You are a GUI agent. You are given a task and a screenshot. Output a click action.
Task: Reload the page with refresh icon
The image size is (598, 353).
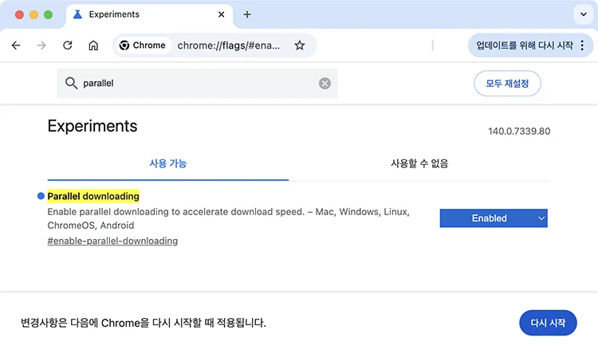tap(68, 45)
